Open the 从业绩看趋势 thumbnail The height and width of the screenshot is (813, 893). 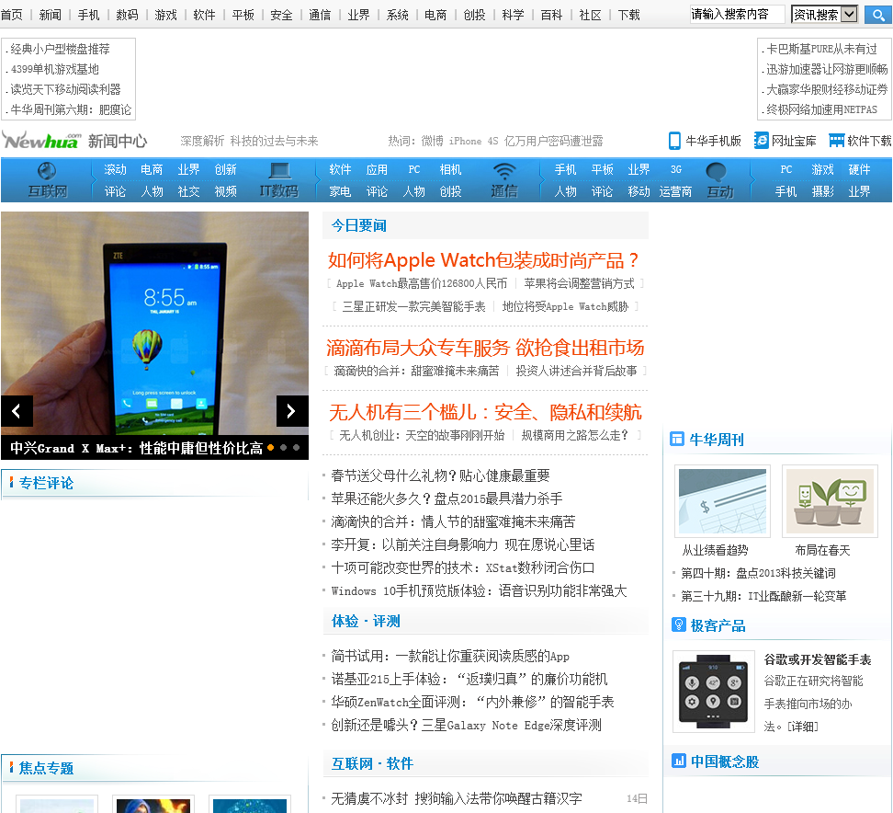(x=722, y=500)
